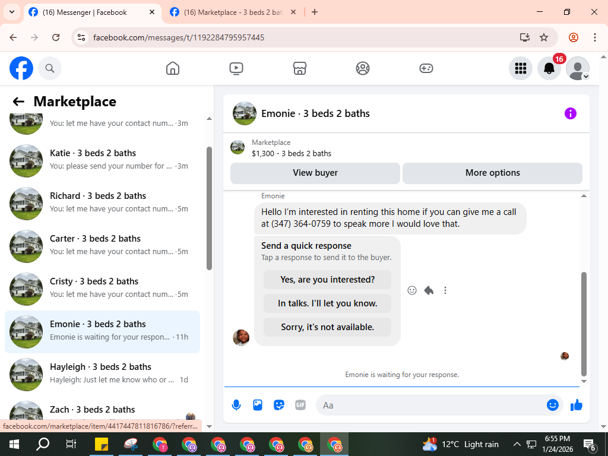Attach a photo using the image icon
Image resolution: width=608 pixels, height=456 pixels.
click(x=258, y=405)
